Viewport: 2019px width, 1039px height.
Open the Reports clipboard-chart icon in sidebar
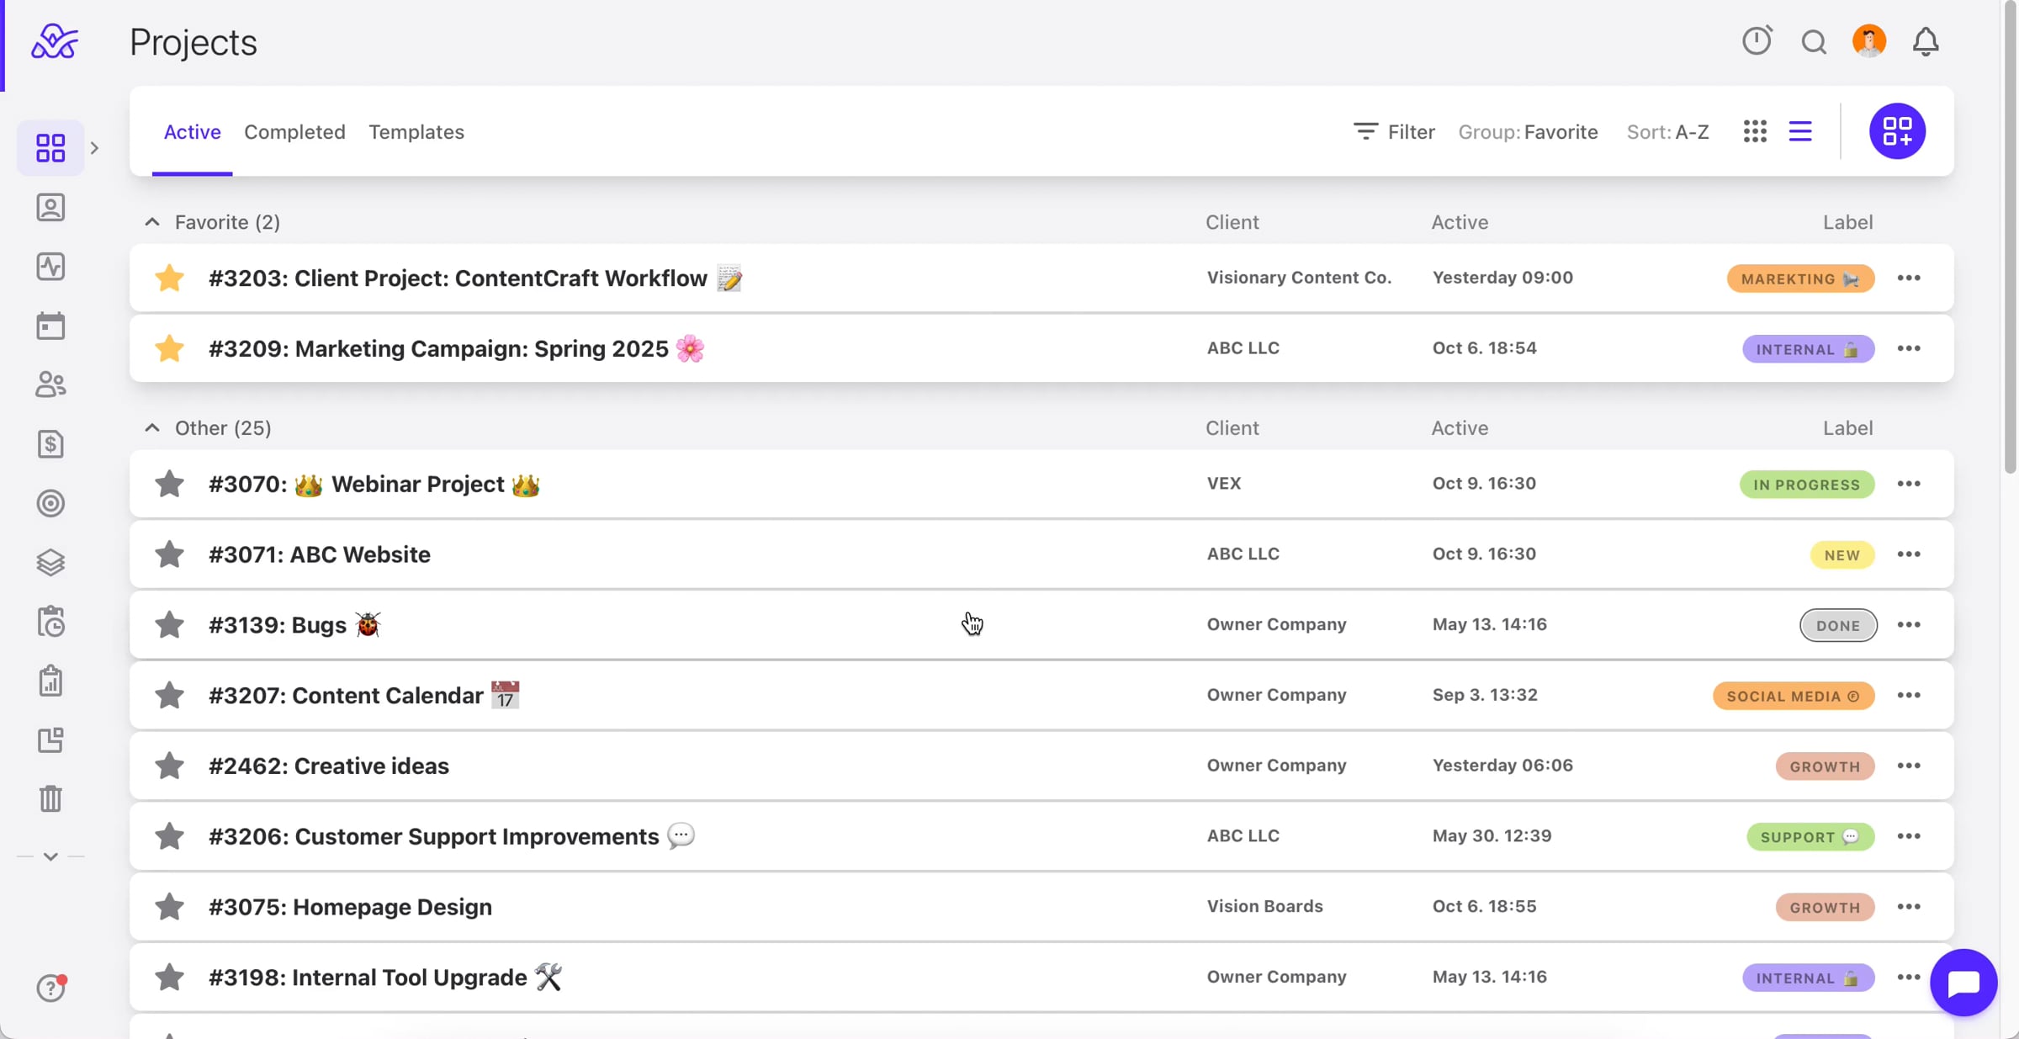pyautogui.click(x=50, y=681)
